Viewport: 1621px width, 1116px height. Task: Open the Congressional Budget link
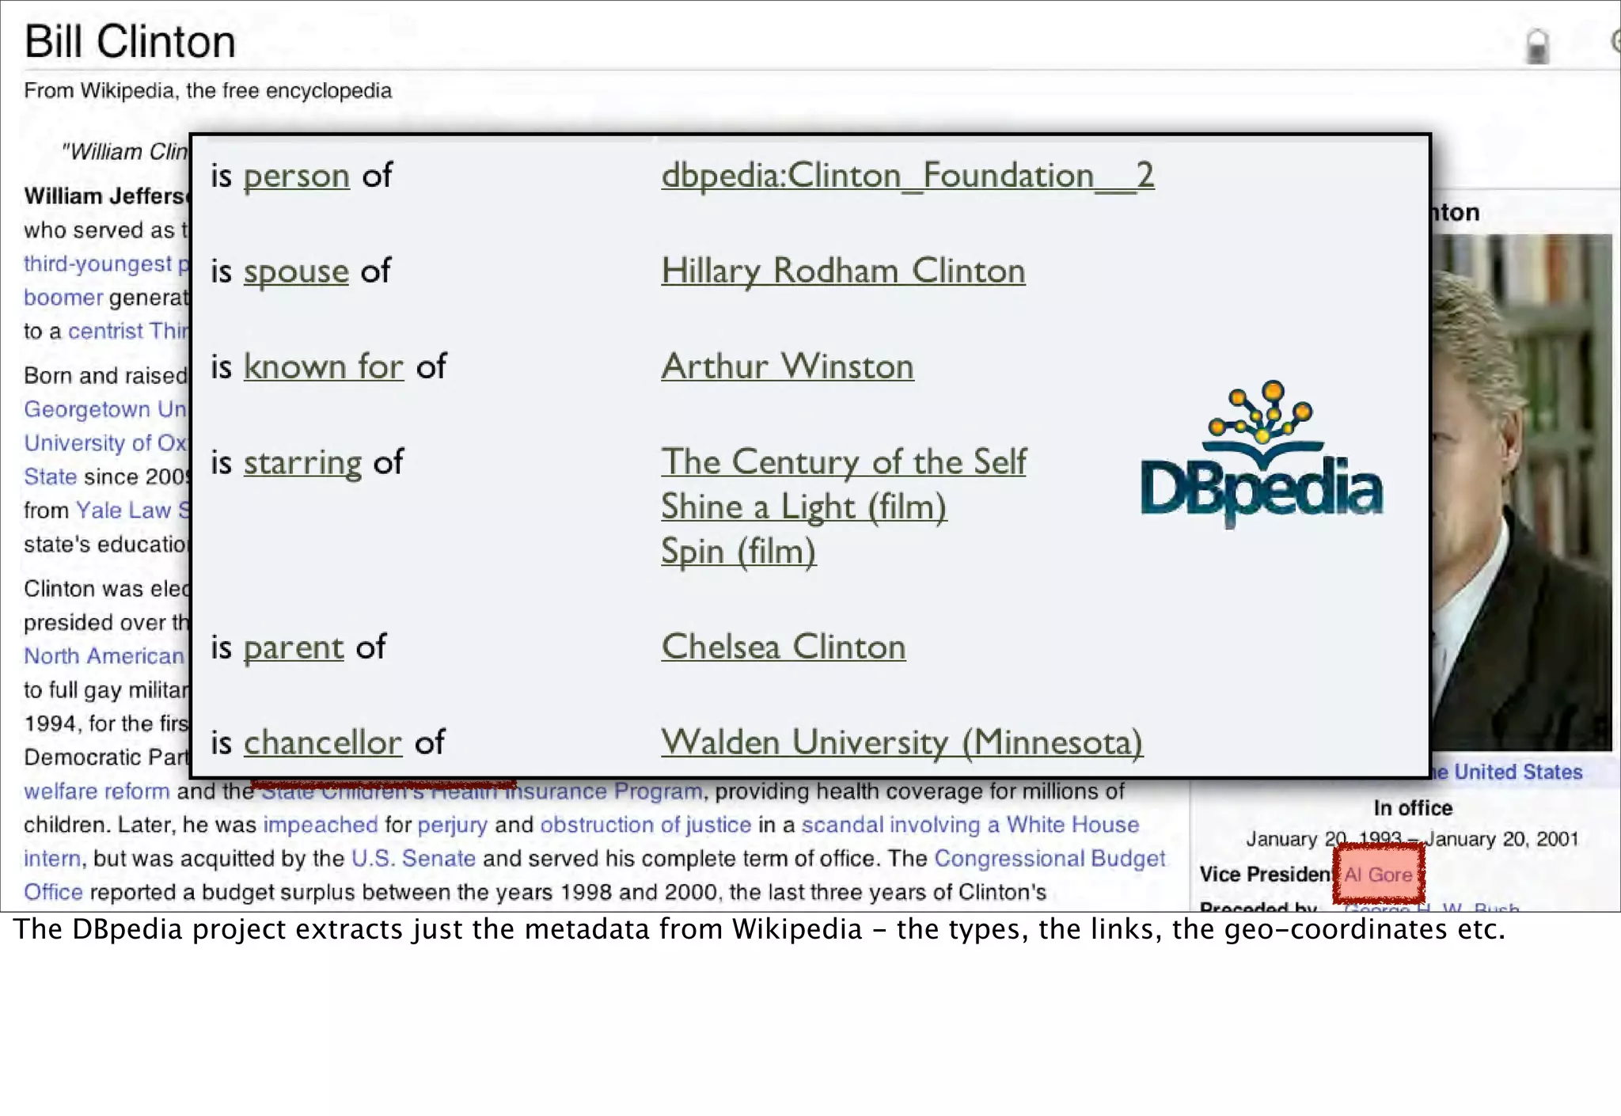pos(1050,859)
